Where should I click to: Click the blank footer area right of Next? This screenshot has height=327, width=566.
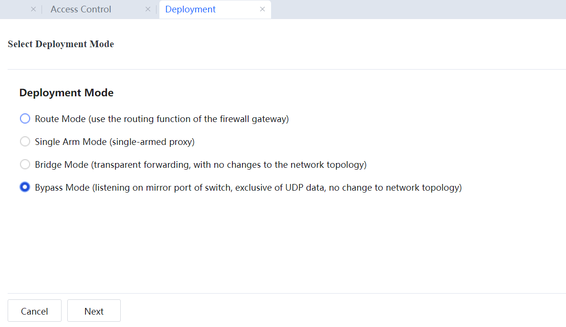coord(334,311)
